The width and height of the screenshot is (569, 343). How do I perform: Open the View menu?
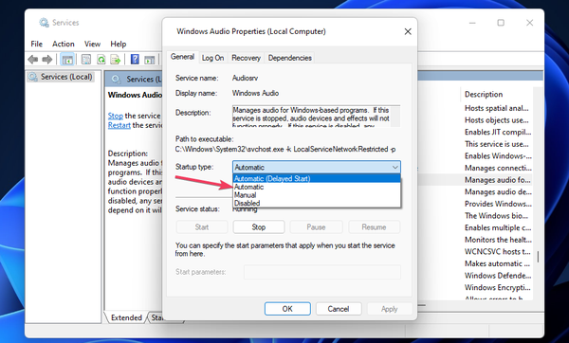[92, 44]
